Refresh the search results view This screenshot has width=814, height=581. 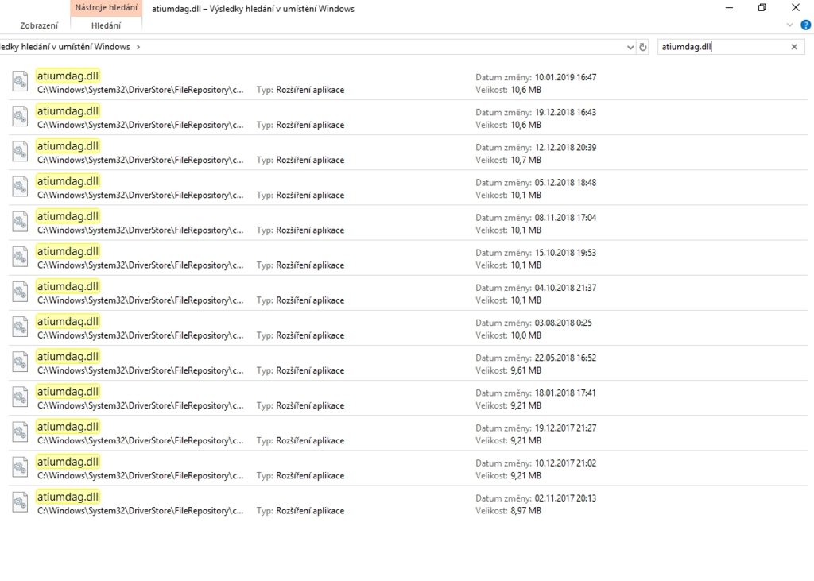coord(643,47)
